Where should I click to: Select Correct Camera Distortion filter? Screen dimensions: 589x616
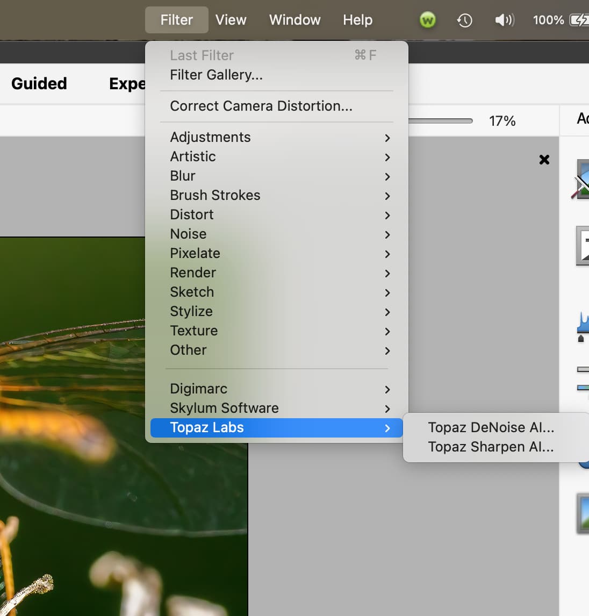pos(261,106)
